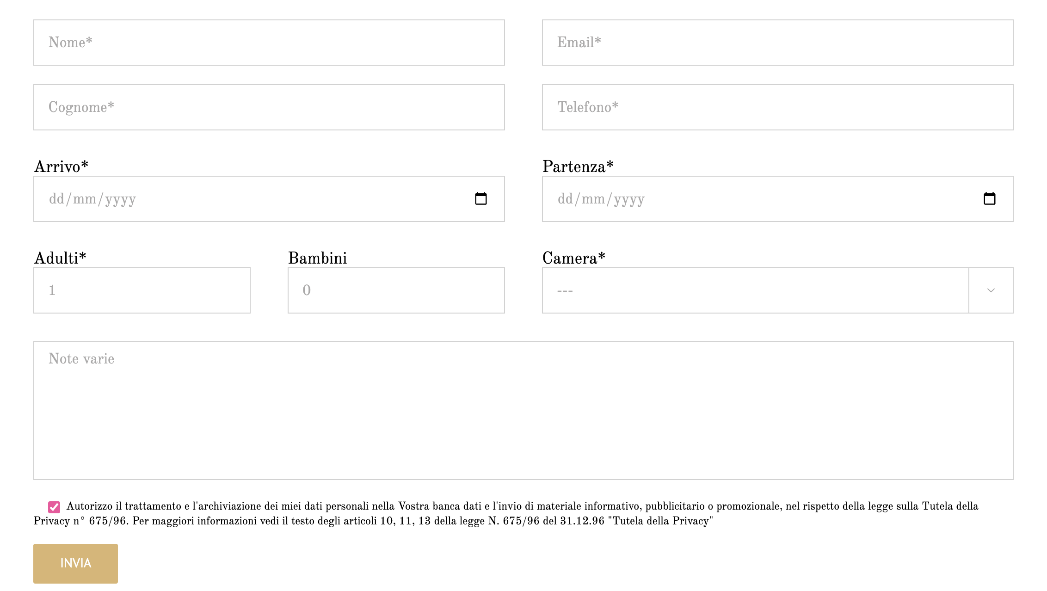Select the Partenza date field
1047x591 pixels.
778,199
